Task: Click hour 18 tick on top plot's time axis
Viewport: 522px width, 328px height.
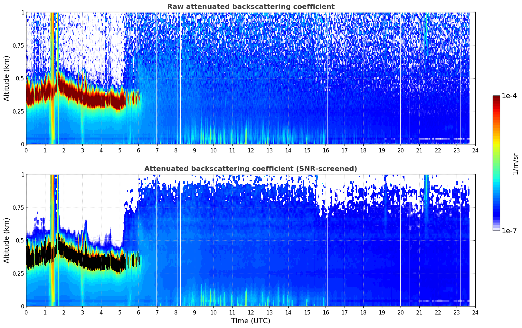Action: pos(363,150)
